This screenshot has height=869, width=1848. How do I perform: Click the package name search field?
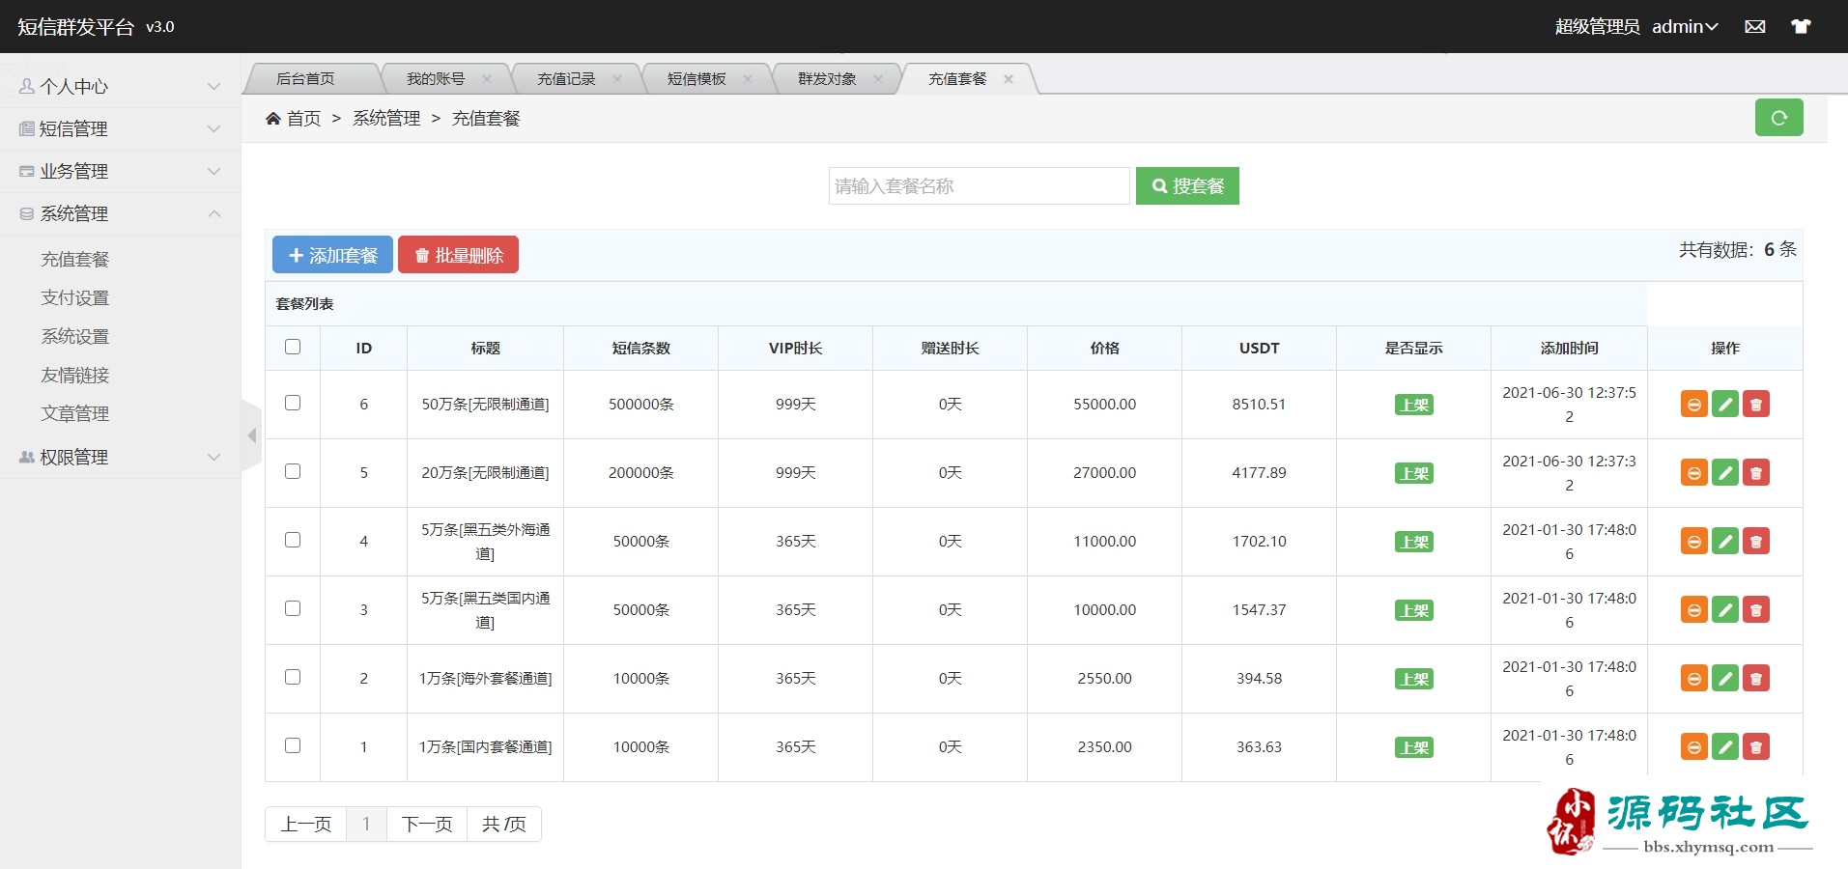coord(979,186)
